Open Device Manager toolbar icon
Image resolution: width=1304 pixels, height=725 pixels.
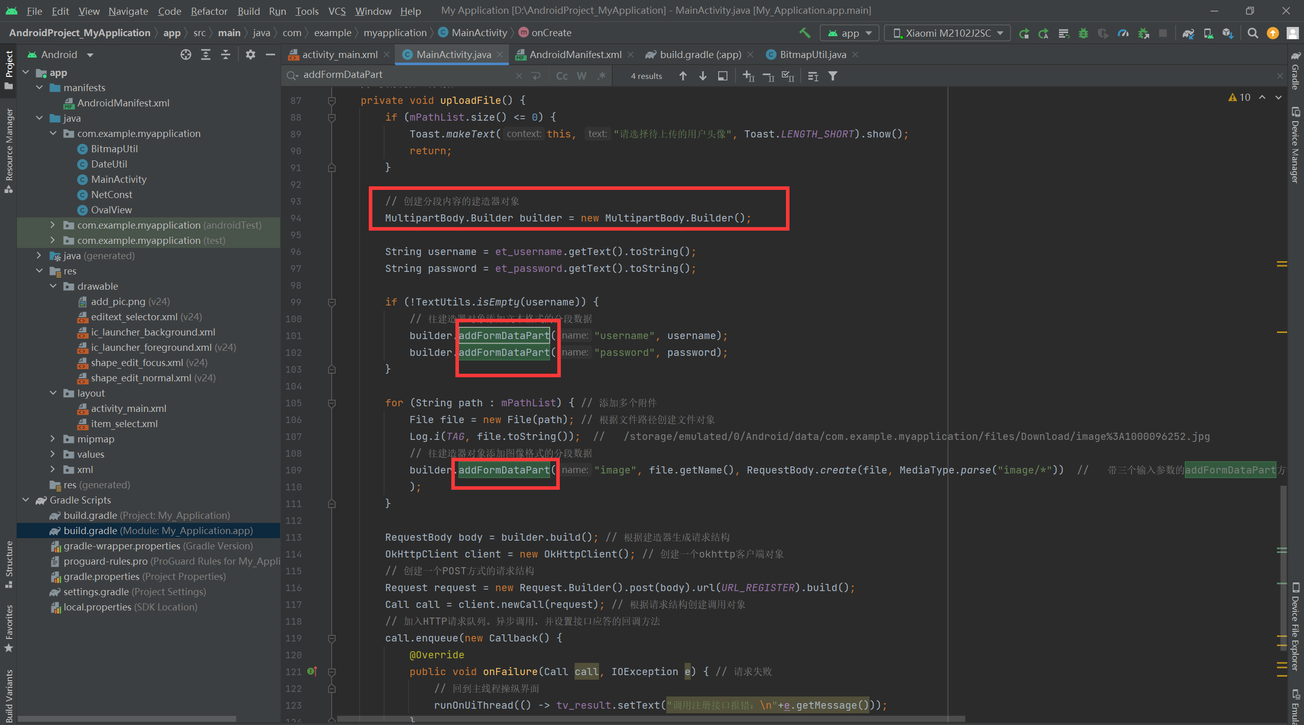[1208, 33]
